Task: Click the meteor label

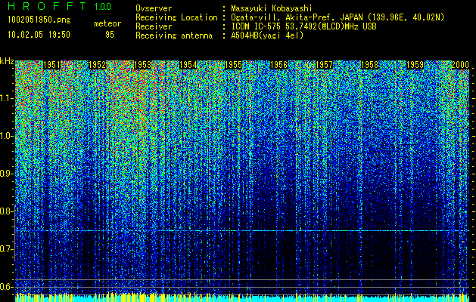Action: tap(107, 23)
